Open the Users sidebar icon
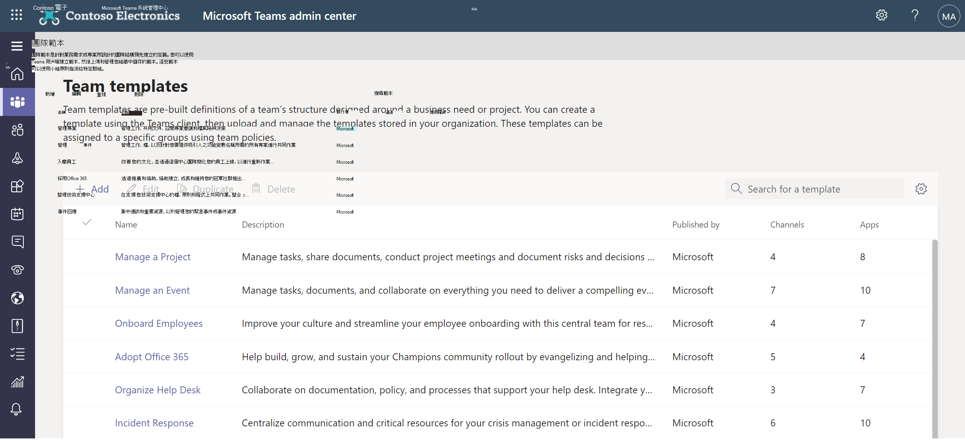The height and width of the screenshot is (440, 965). click(x=18, y=130)
